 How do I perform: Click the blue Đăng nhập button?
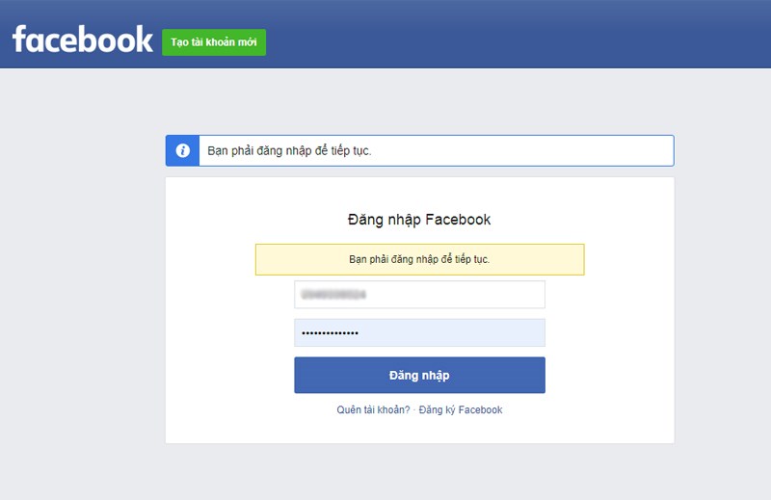pyautogui.click(x=419, y=375)
